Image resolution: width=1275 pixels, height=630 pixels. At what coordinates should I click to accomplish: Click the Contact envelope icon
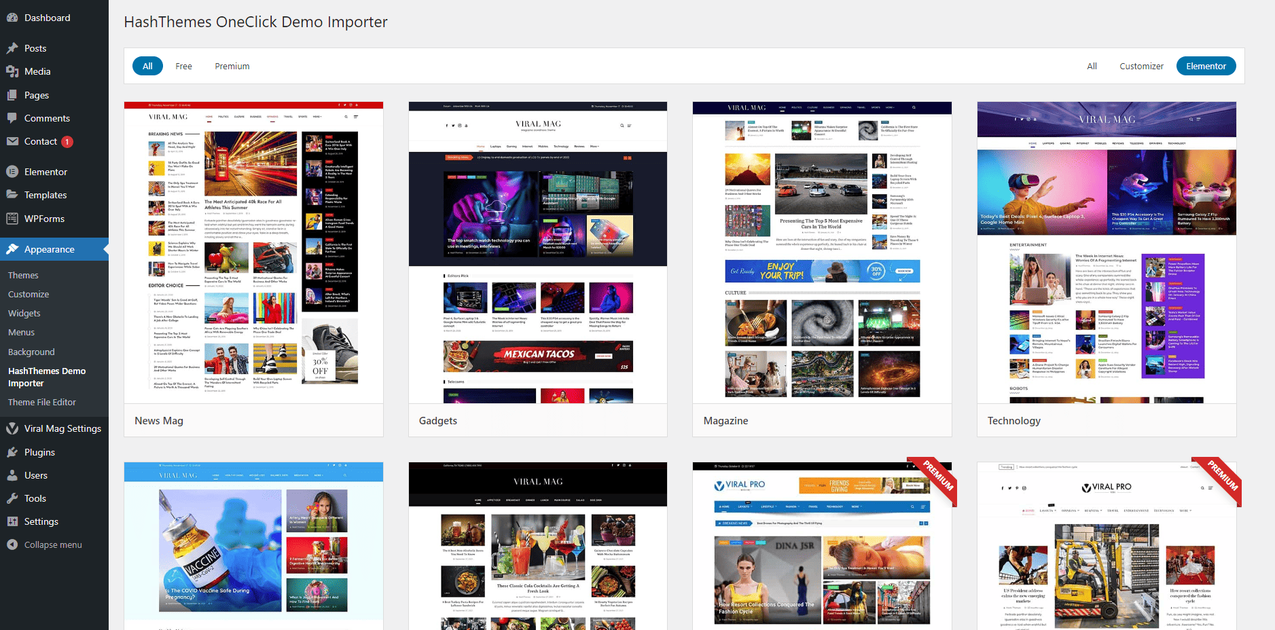click(12, 141)
